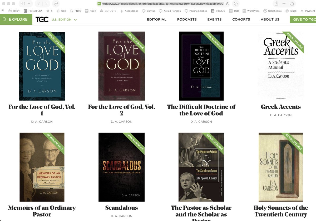Open the Cohorts menu
This screenshot has height=221, width=316.
pos(241,19)
